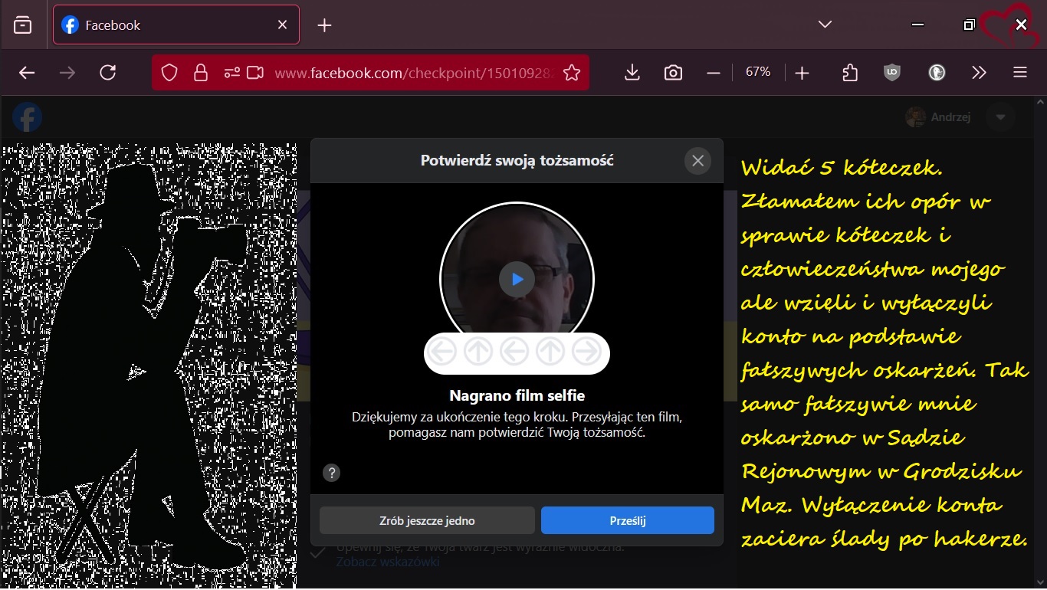The height and width of the screenshot is (590, 1047).
Task: Play the recorded selfie video
Action: pos(517,280)
